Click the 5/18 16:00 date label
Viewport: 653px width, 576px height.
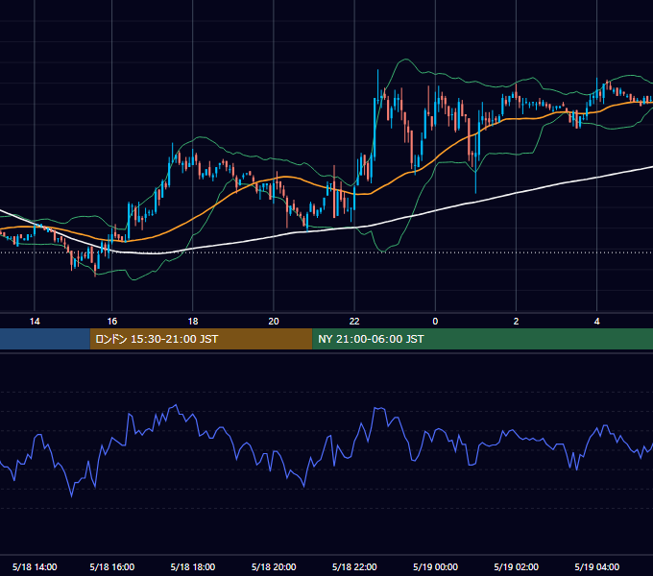112,566
